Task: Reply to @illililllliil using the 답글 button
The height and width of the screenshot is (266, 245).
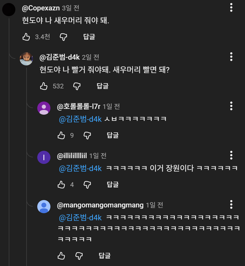Action: 113,185
